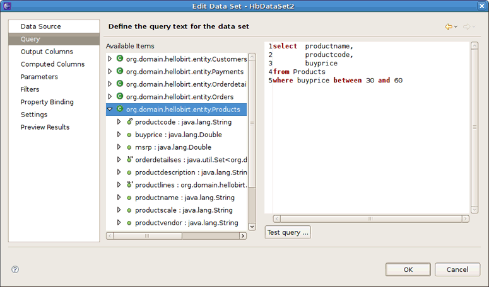Click the Available Items horizontal scrollbar
The height and width of the screenshot is (287, 489).
click(177, 236)
